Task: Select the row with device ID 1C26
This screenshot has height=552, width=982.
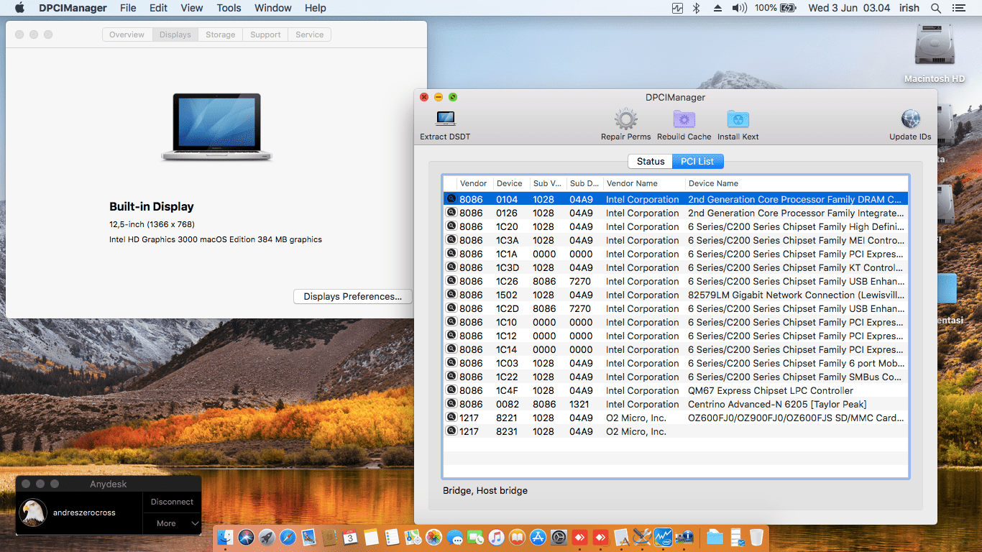Action: [676, 281]
